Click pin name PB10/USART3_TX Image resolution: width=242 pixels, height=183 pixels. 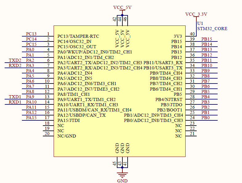(x=163, y=68)
